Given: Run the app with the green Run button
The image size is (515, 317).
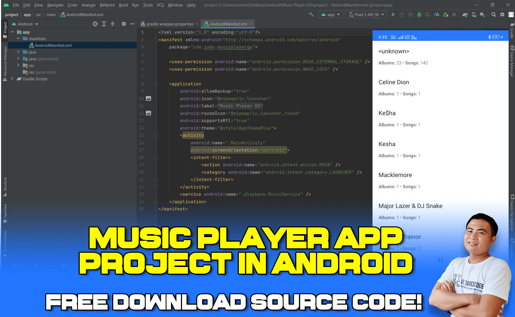Looking at the screenshot, I should click(393, 14).
